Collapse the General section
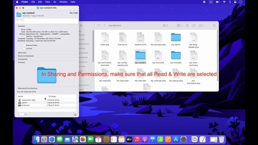 tap(17, 26)
